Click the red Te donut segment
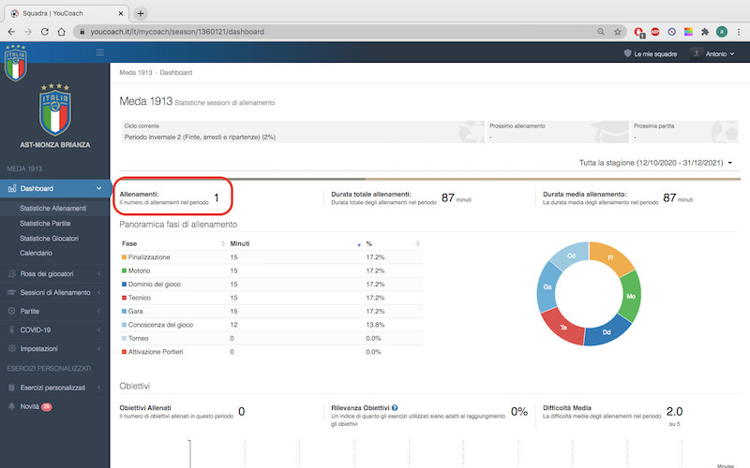The height and width of the screenshot is (468, 750). [563, 328]
